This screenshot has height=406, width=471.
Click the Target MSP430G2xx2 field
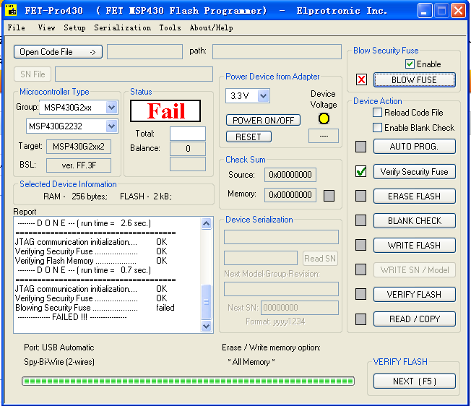(79, 147)
